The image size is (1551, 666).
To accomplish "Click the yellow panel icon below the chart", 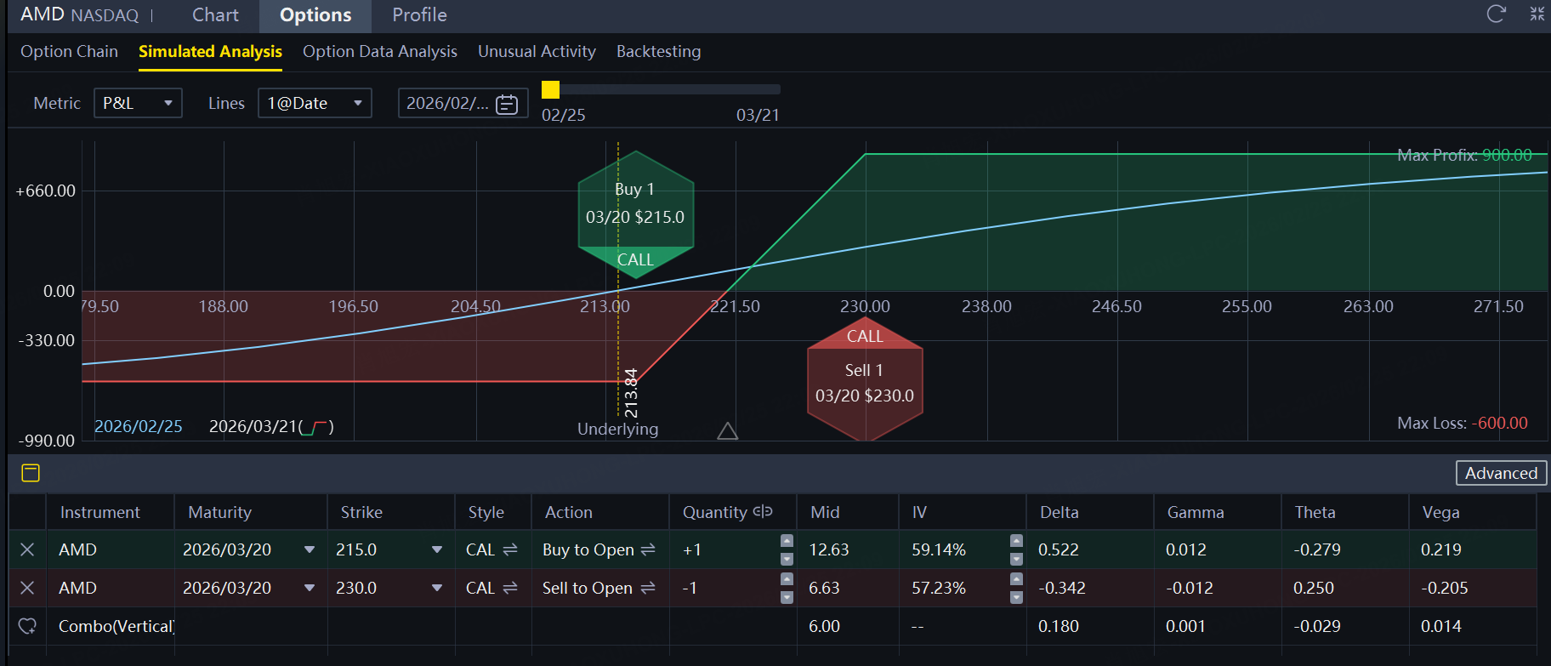I will point(31,473).
